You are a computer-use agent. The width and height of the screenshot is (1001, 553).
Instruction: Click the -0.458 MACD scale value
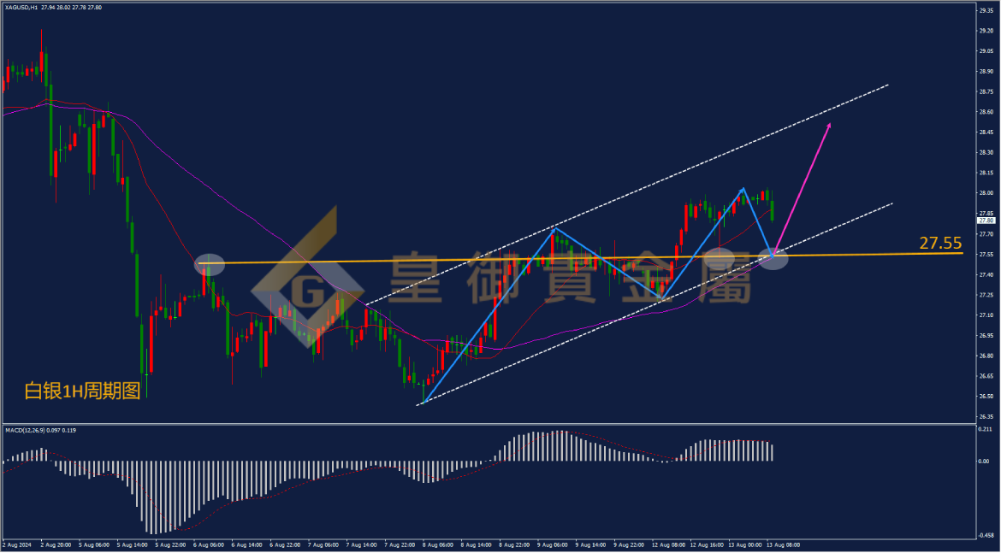(986, 536)
